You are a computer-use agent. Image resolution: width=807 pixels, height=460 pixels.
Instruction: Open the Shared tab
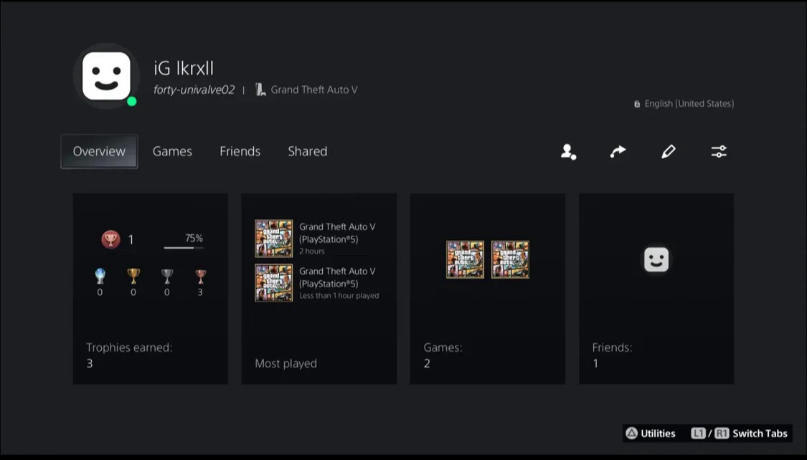point(307,151)
